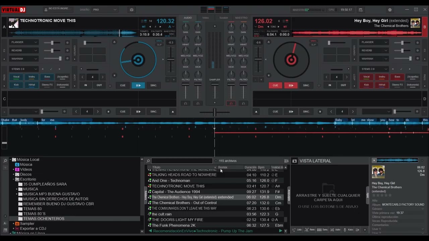429x241 pixels.
Task: Click the calendar icon next to clock
Action: 361,10
